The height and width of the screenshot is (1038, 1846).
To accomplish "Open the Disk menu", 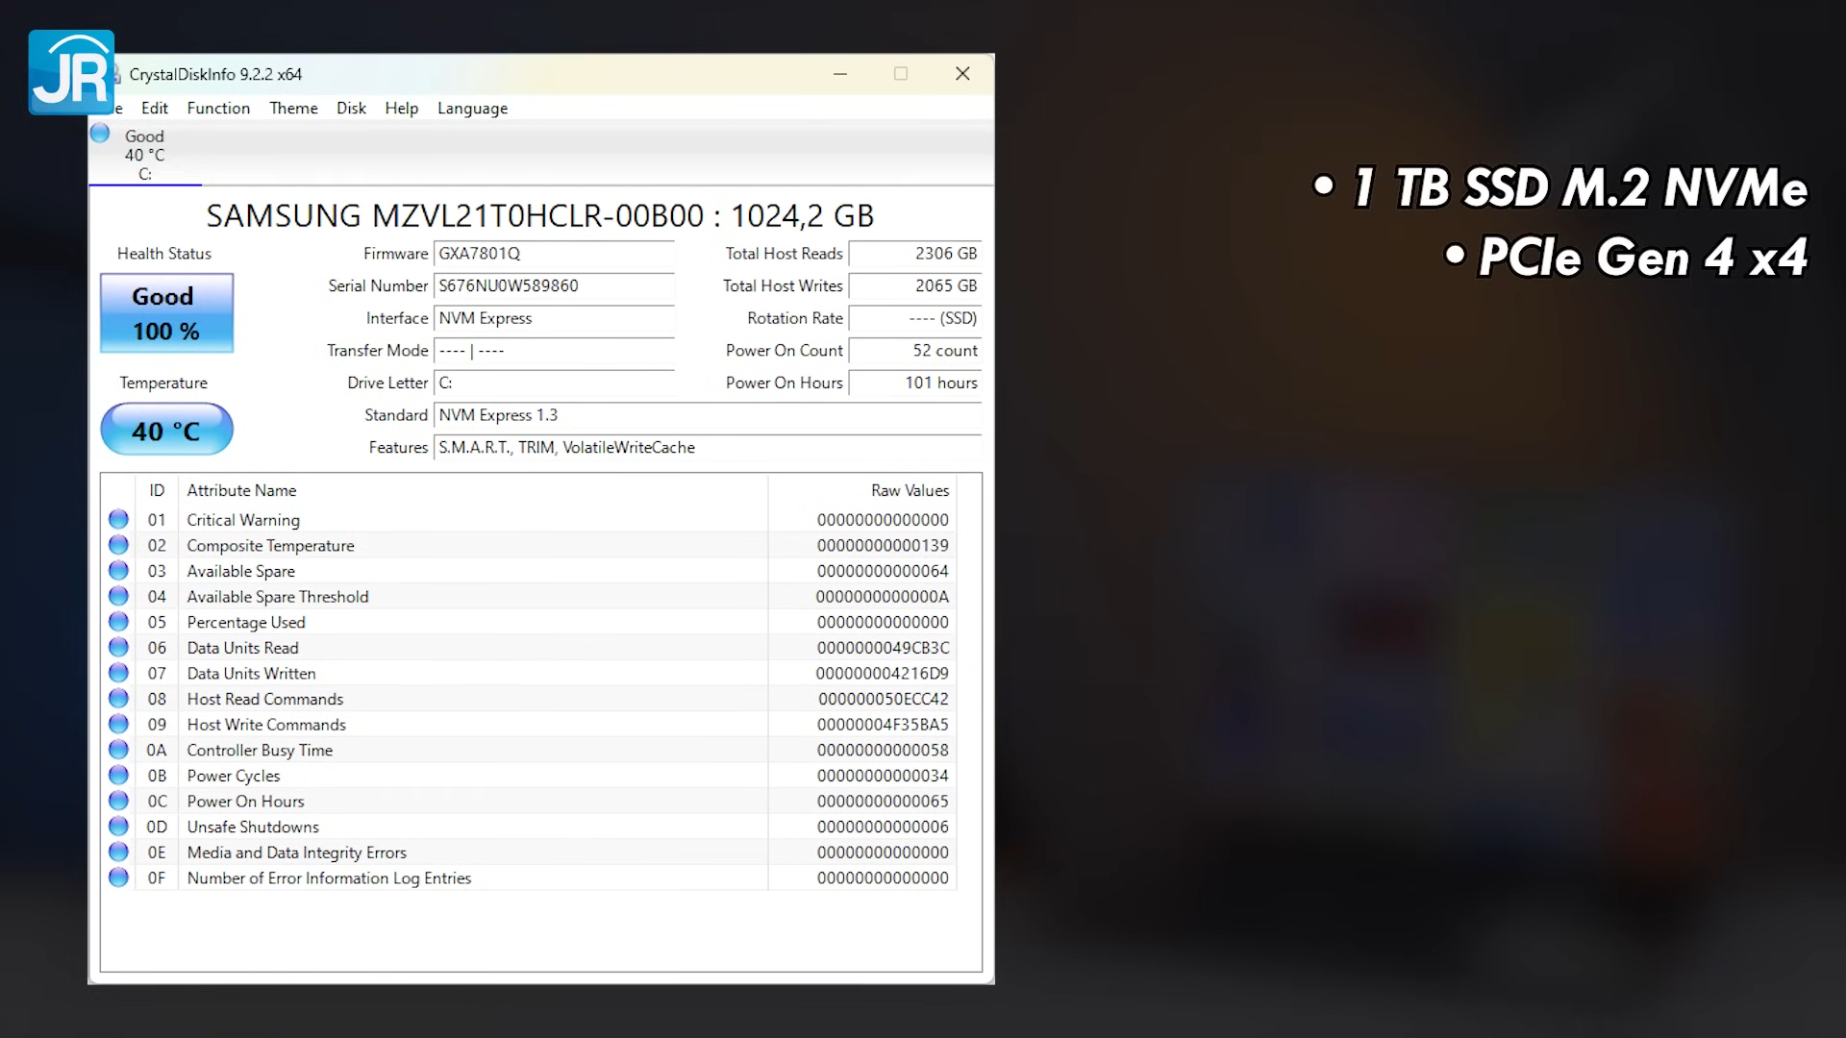I will [x=351, y=109].
